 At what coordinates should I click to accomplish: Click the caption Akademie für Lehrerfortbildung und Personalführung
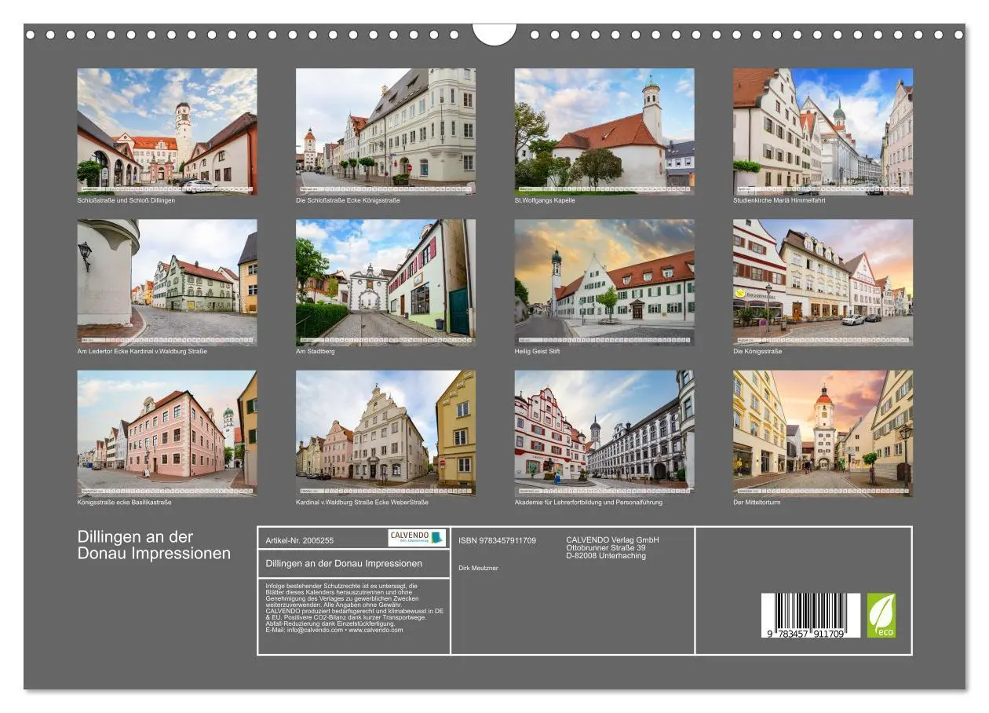pos(589,503)
